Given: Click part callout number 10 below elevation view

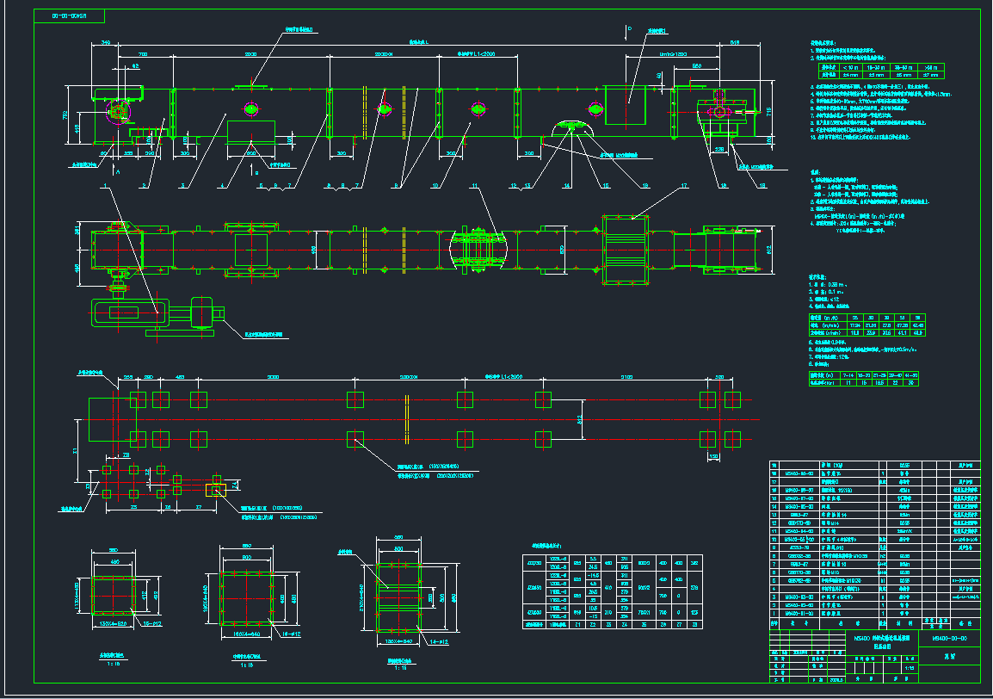Looking at the screenshot, I should click(435, 186).
